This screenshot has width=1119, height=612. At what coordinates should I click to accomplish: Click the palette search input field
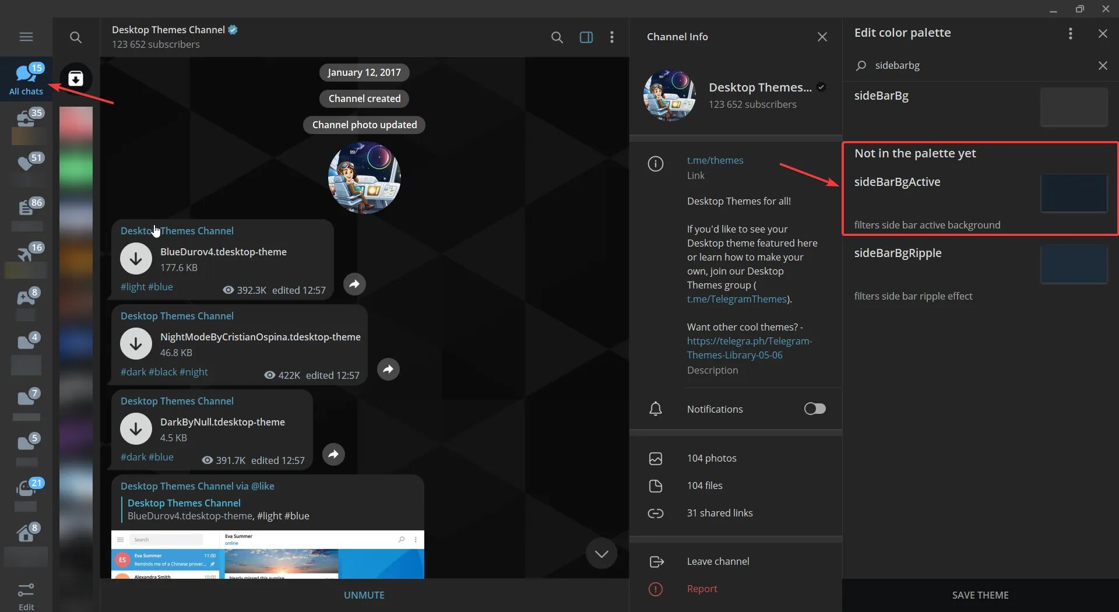pyautogui.click(x=979, y=65)
